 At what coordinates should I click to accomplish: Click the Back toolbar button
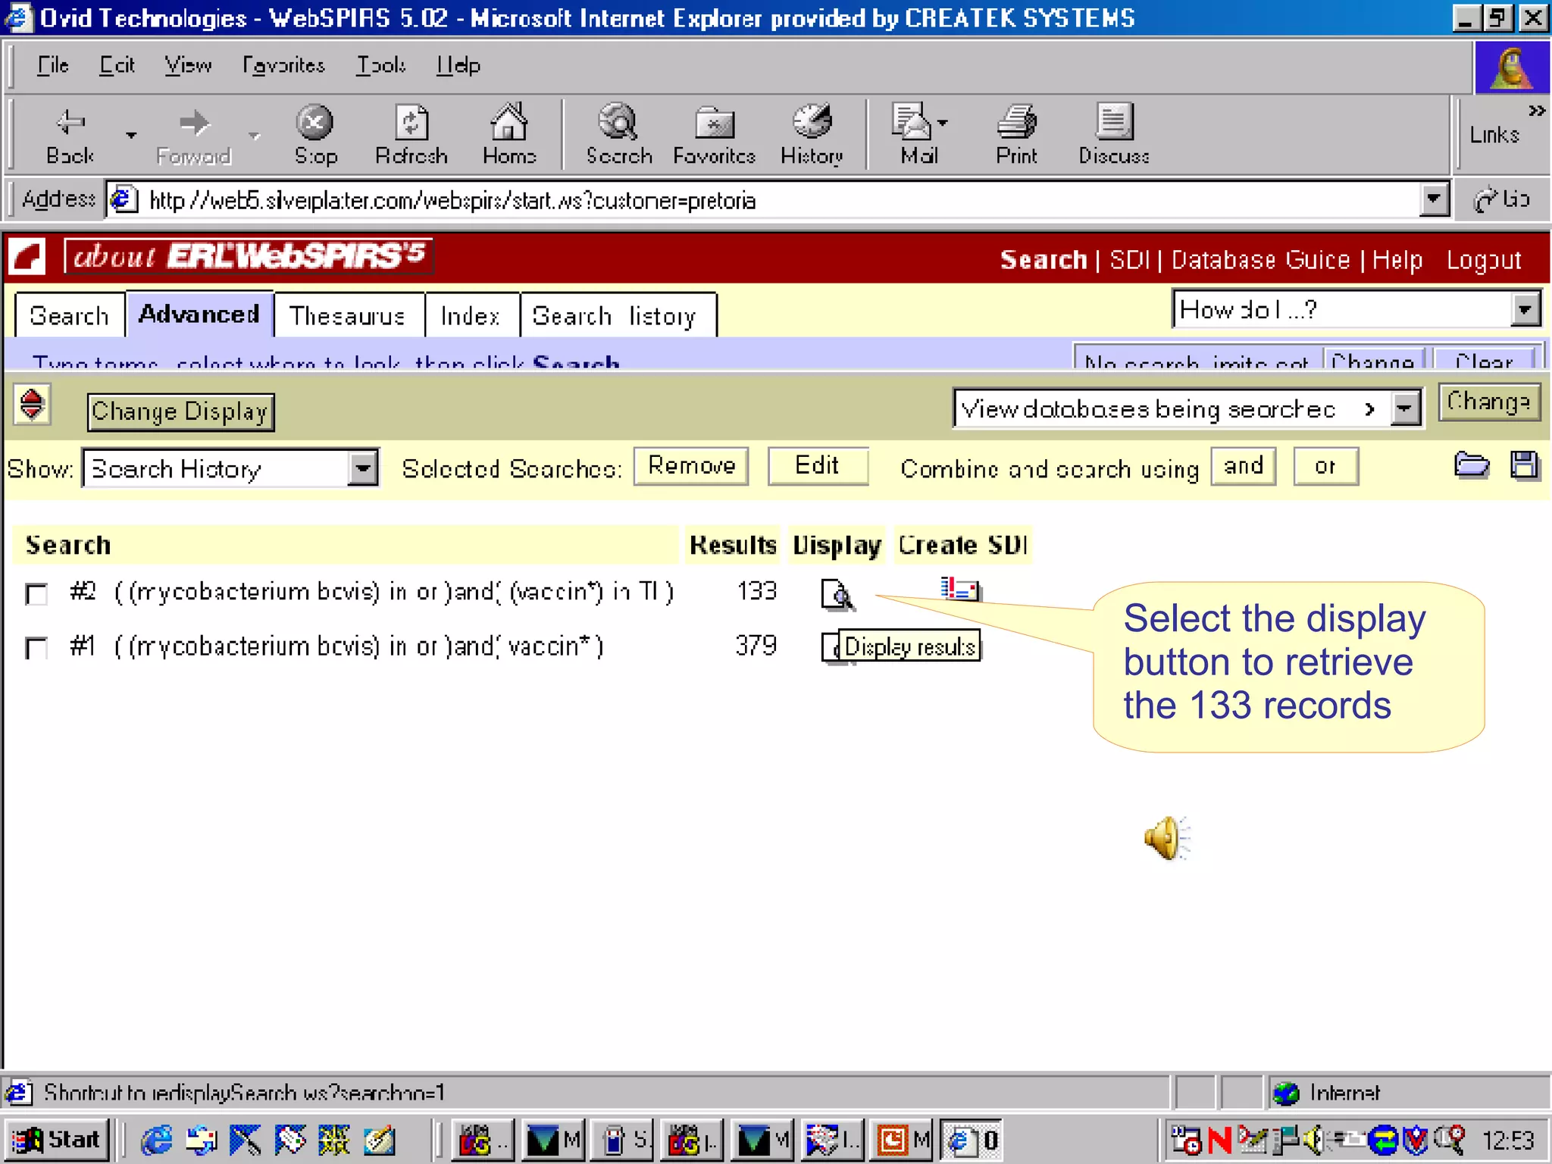(70, 135)
